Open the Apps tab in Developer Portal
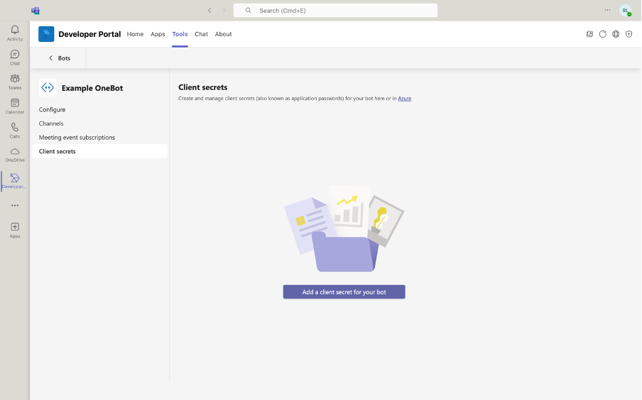The image size is (642, 400). 158,34
